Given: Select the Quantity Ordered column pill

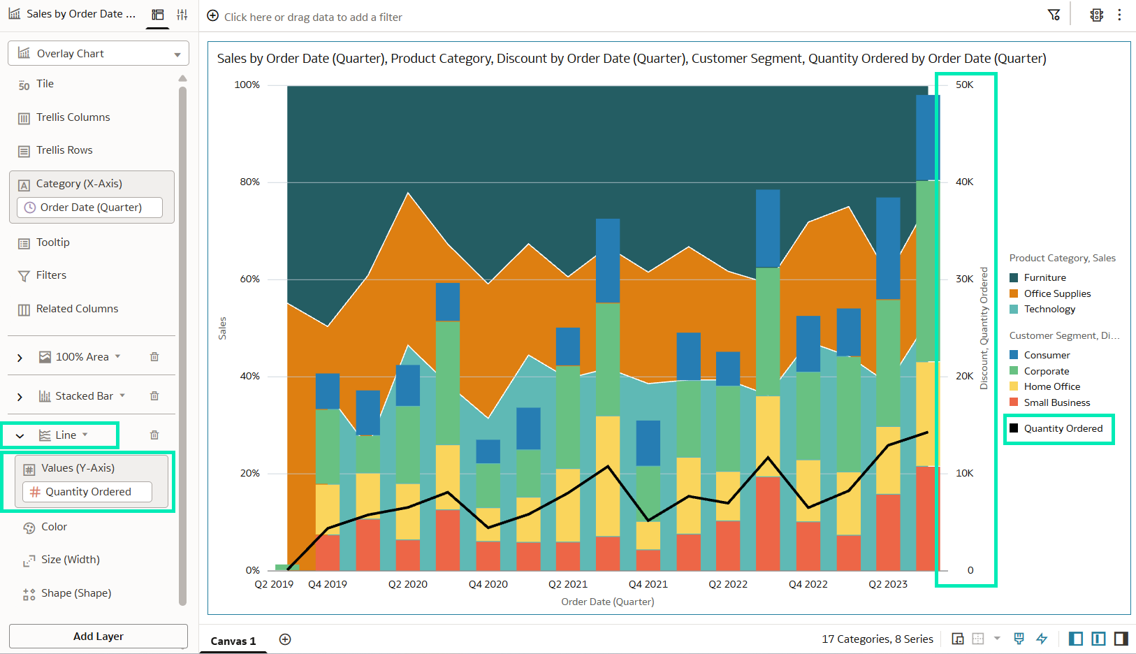Looking at the screenshot, I should point(87,492).
